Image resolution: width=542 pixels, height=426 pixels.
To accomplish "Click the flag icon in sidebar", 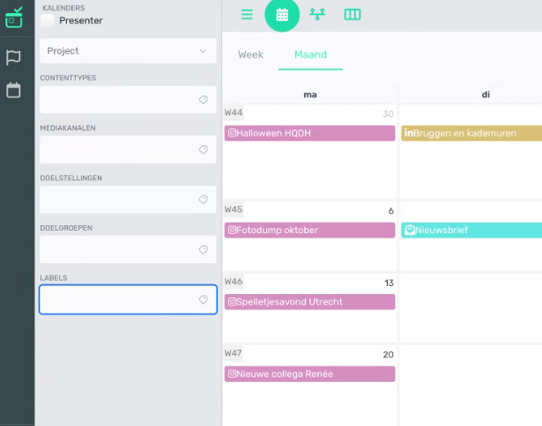I will pyautogui.click(x=13, y=58).
